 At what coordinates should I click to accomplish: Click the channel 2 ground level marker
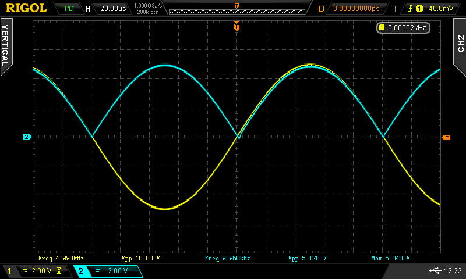(x=27, y=137)
